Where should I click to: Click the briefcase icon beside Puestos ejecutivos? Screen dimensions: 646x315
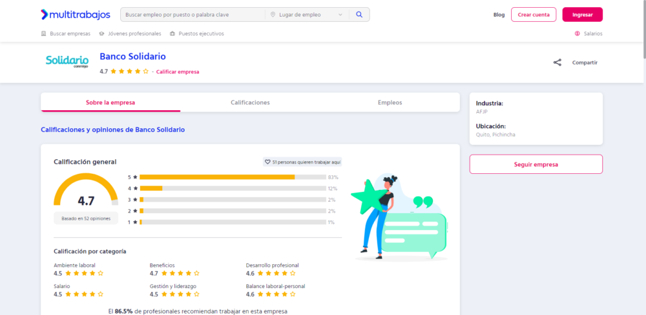point(172,33)
